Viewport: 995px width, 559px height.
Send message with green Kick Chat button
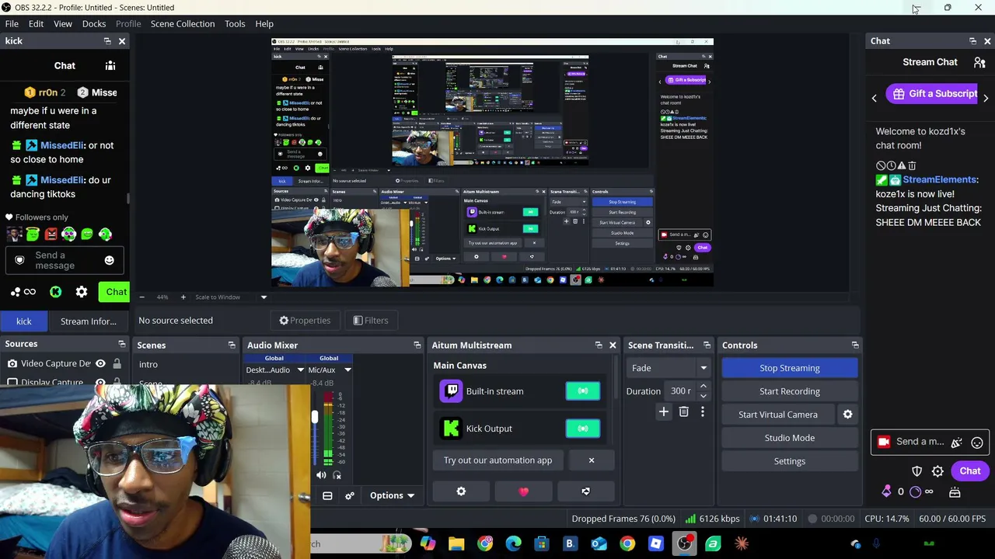116,292
